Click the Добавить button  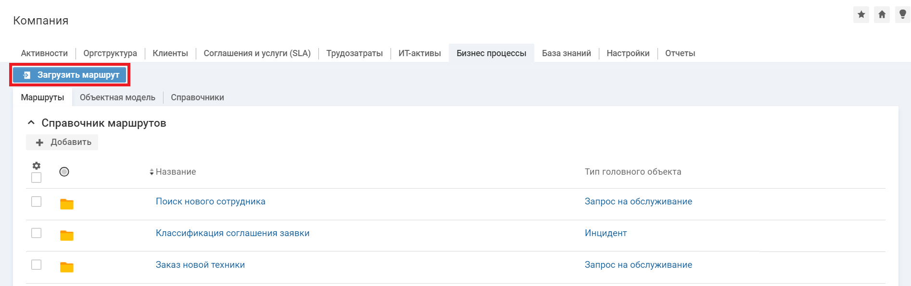tap(62, 142)
